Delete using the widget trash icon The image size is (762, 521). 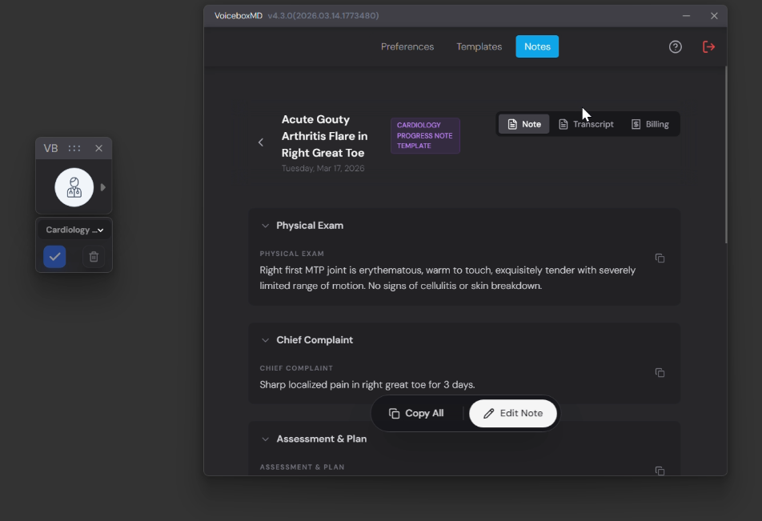click(94, 257)
